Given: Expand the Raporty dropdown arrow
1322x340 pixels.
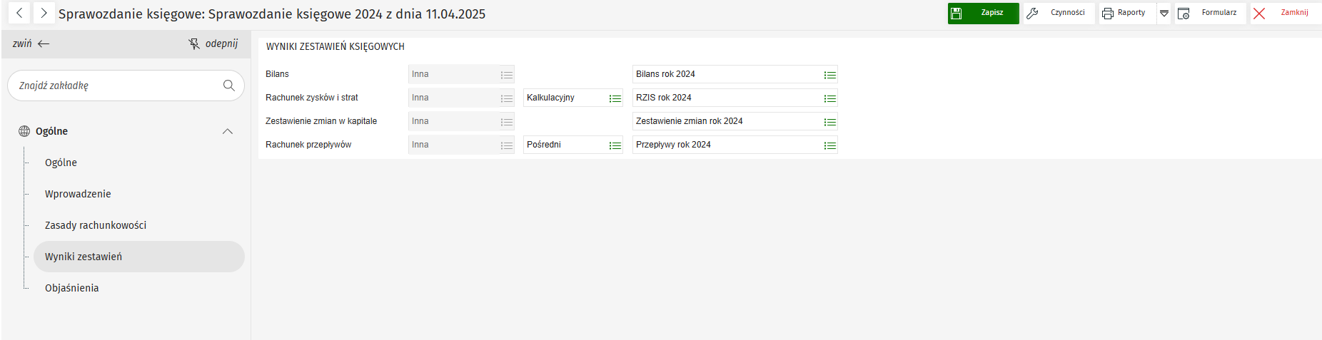Looking at the screenshot, I should click(1164, 14).
